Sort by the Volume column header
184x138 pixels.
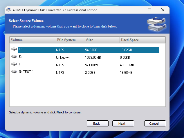tap(33, 40)
